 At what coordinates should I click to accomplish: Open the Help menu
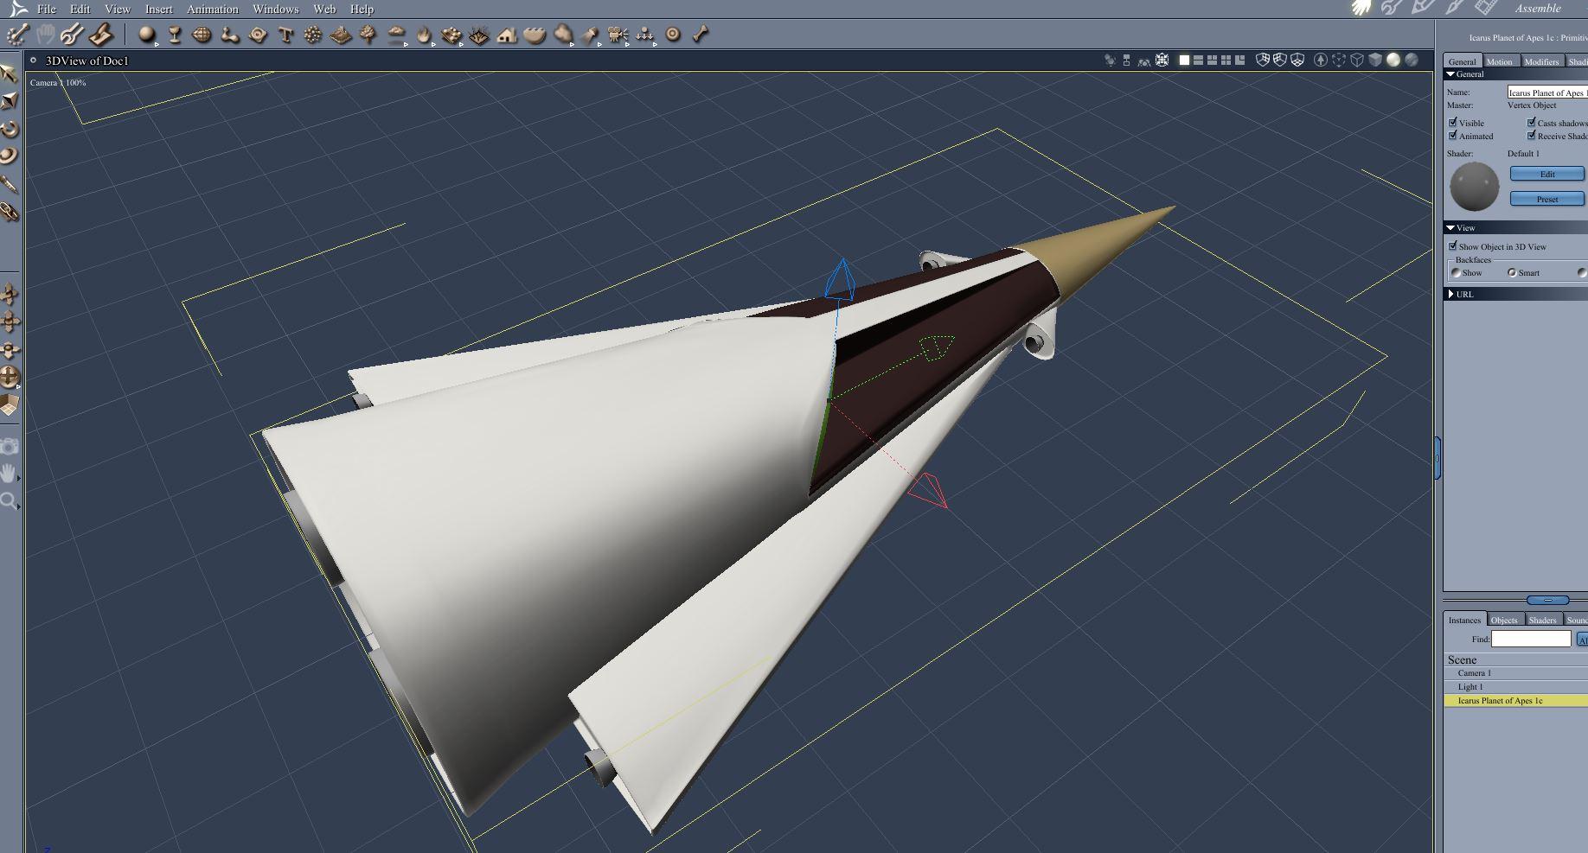(x=362, y=9)
